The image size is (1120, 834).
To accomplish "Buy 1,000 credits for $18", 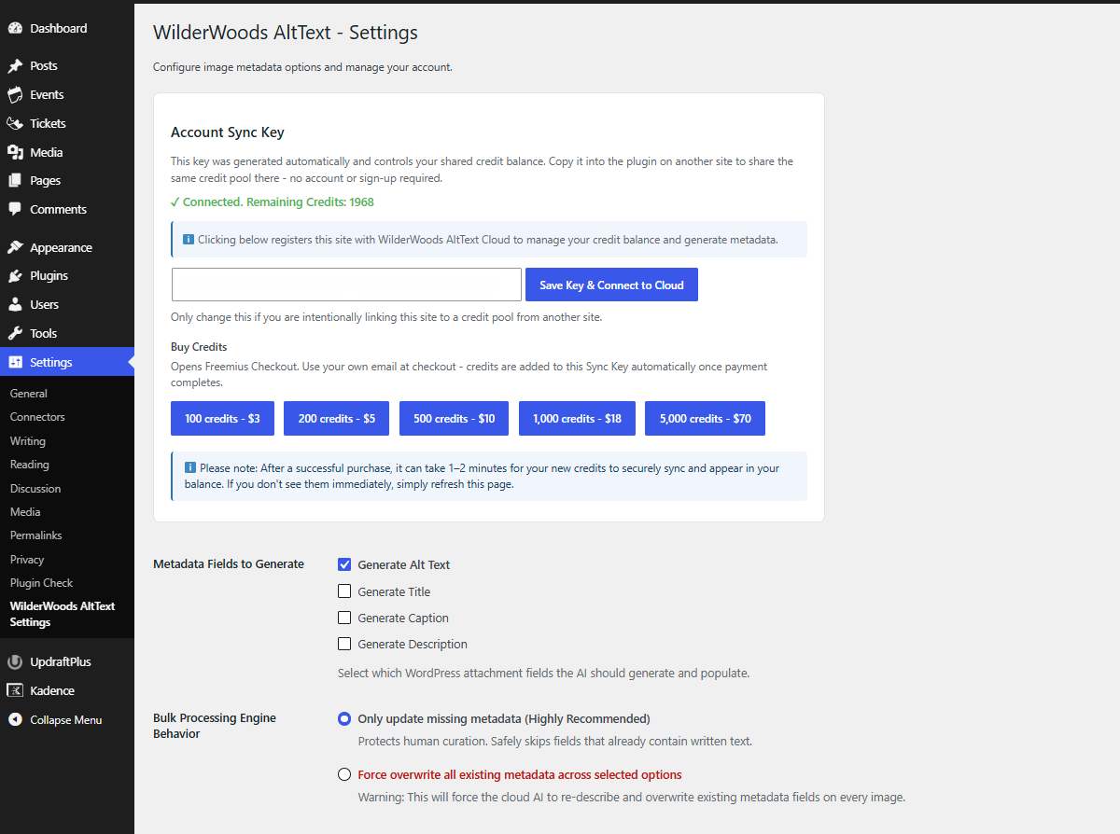I will pyautogui.click(x=577, y=419).
